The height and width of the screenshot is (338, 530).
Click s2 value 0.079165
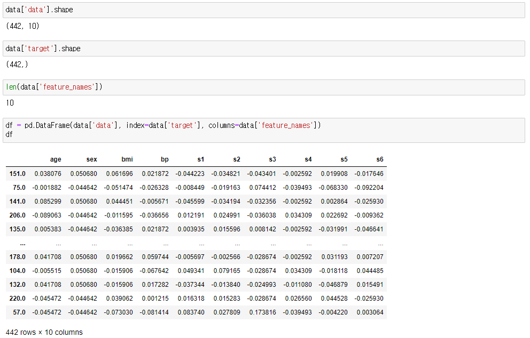(x=227, y=270)
